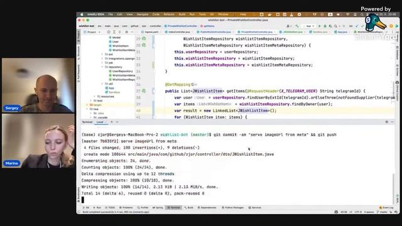This screenshot has height=226, width=402.
Task: Expand the resources folder
Action: (x=95, y=96)
